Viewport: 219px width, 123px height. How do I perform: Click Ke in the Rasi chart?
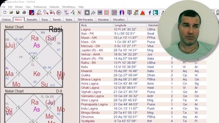(x=37, y=74)
